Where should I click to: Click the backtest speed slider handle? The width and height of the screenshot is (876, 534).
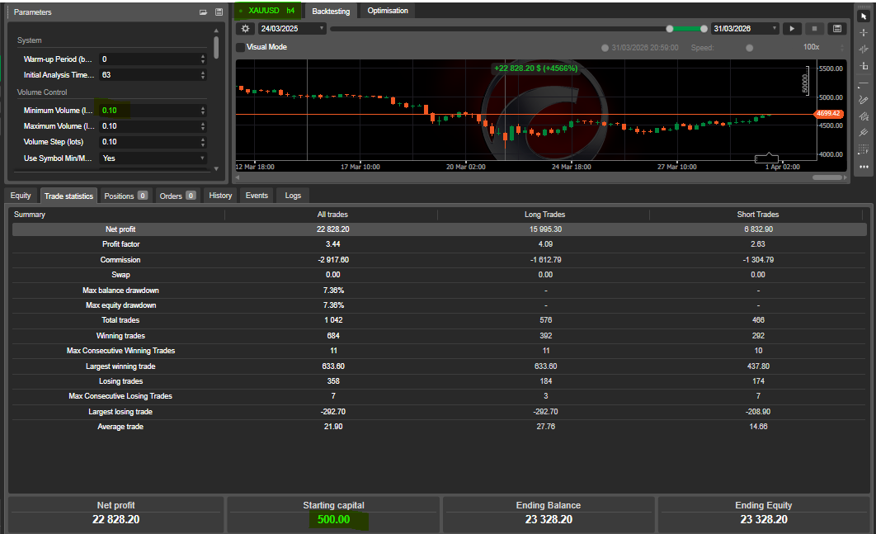(749, 48)
